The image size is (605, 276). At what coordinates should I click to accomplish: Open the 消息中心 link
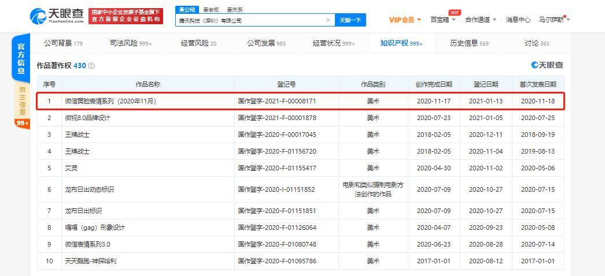click(518, 20)
